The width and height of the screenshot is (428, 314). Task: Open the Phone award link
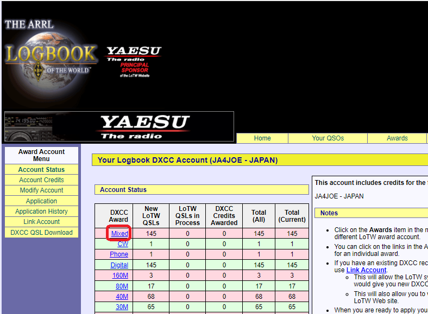[119, 254]
